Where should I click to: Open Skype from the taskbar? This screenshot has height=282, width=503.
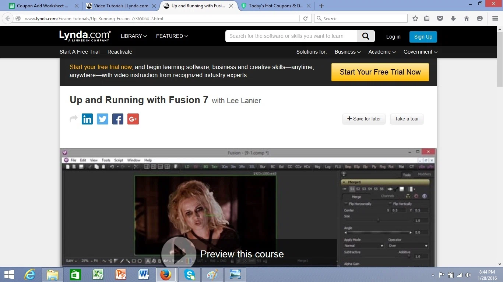point(190,274)
